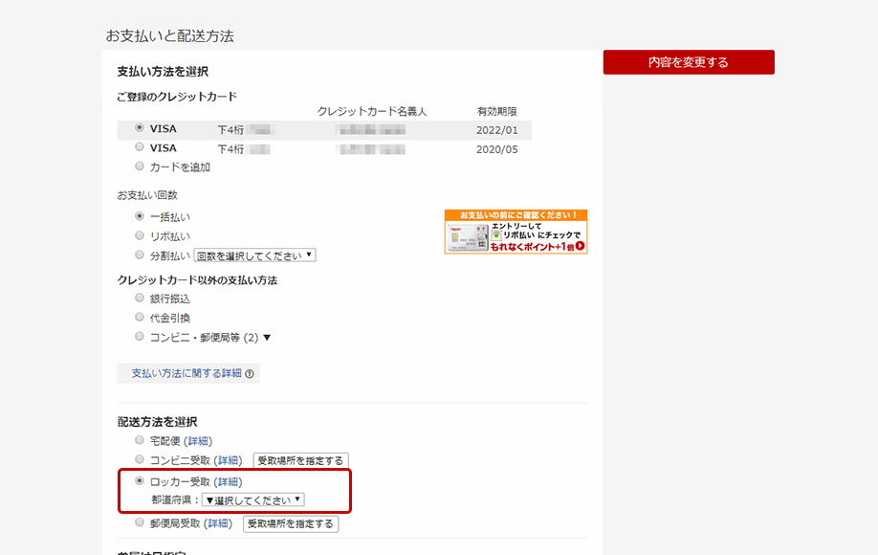This screenshot has width=878, height=555.
Task: Choose 代金引換 as payment method
Action: (x=141, y=318)
